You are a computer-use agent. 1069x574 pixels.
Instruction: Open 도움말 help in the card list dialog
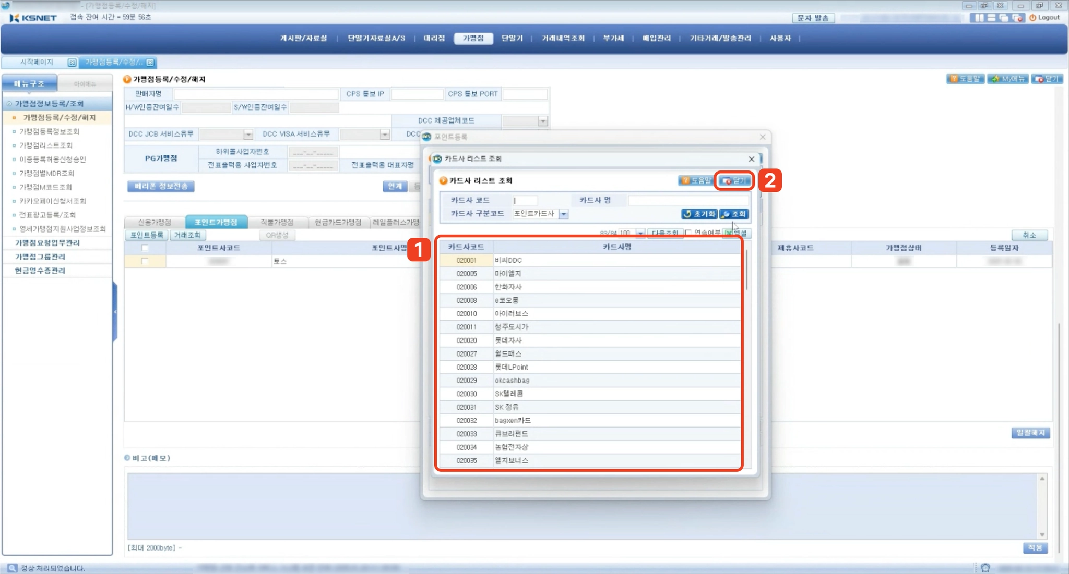pyautogui.click(x=696, y=180)
